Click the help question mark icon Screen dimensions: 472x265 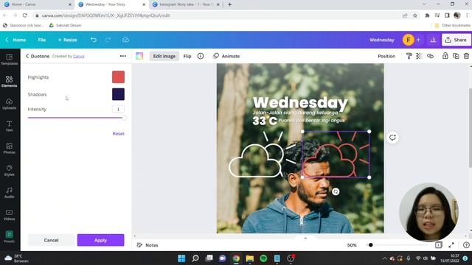coord(466,245)
